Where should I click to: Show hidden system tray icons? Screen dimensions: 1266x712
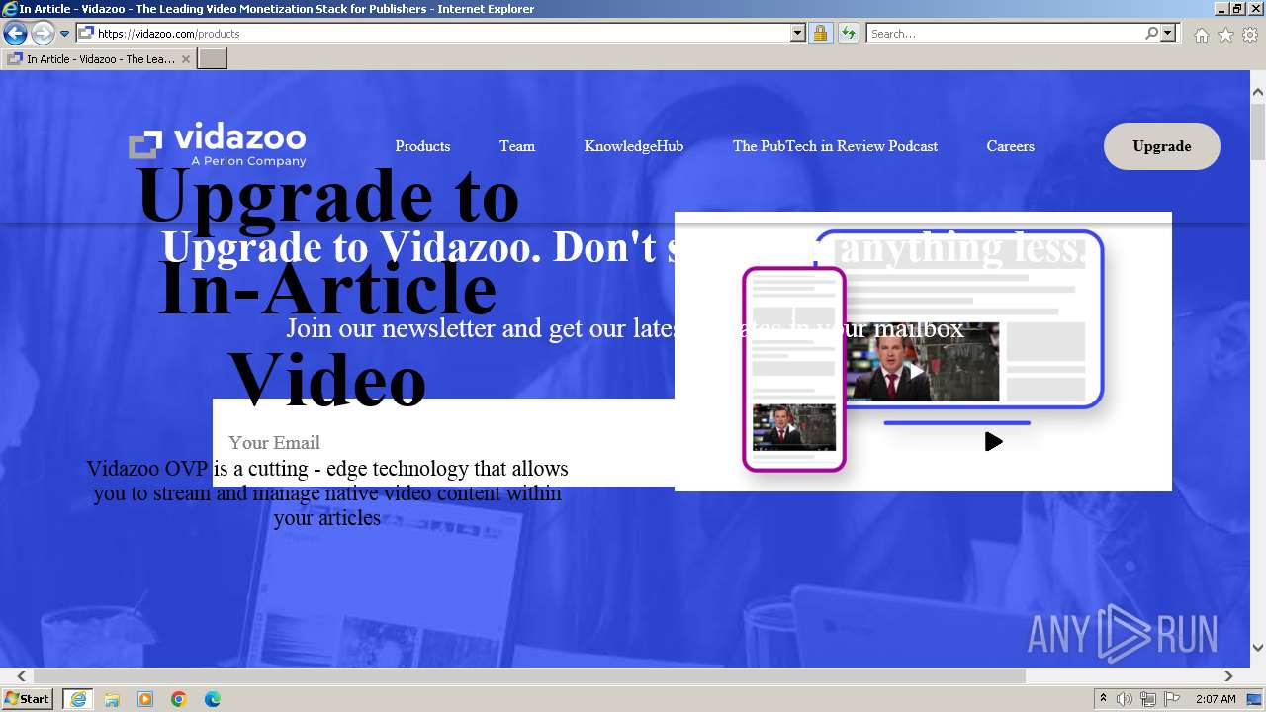pyautogui.click(x=1103, y=699)
